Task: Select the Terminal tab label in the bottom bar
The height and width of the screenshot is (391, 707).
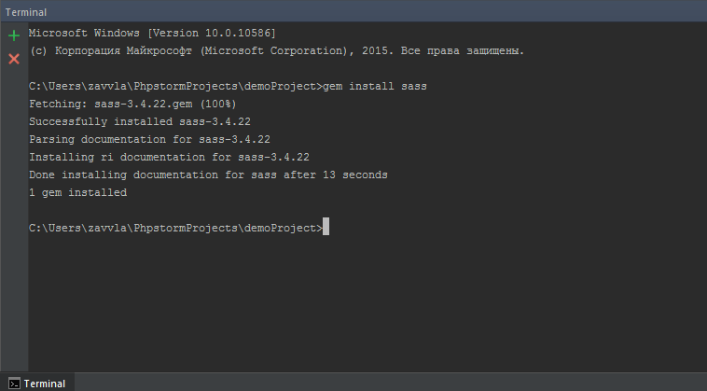Action: click(x=44, y=384)
